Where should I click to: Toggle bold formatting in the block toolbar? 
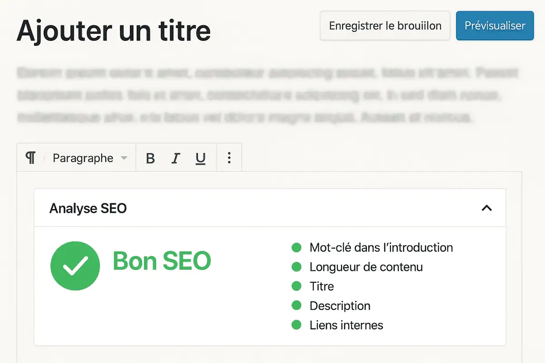150,157
